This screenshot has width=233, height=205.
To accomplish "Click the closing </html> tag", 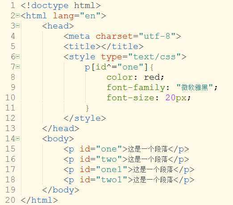I will [x=39, y=200].
